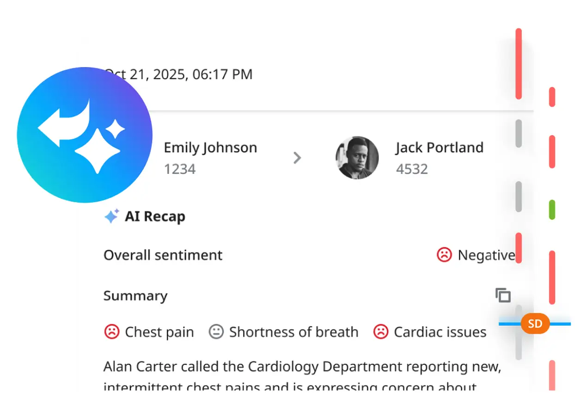The height and width of the screenshot is (419, 587).
Task: Select the orange SD timeline marker
Action: click(x=535, y=324)
